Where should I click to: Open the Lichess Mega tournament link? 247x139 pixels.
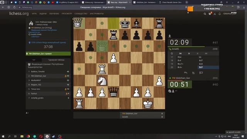49,42
